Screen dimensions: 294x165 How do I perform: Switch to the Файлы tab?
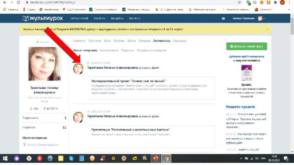(x=119, y=41)
